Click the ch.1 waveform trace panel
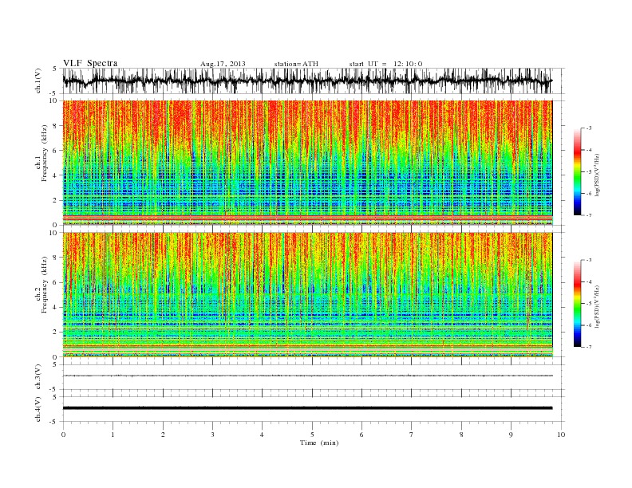The width and height of the screenshot is (632, 488). (314, 81)
